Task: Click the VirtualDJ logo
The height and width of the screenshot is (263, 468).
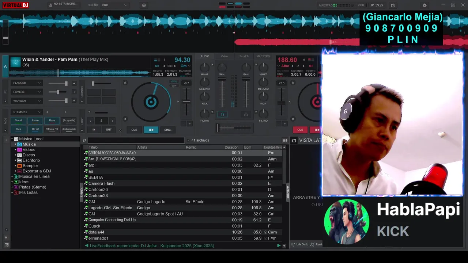Action: coord(16,5)
